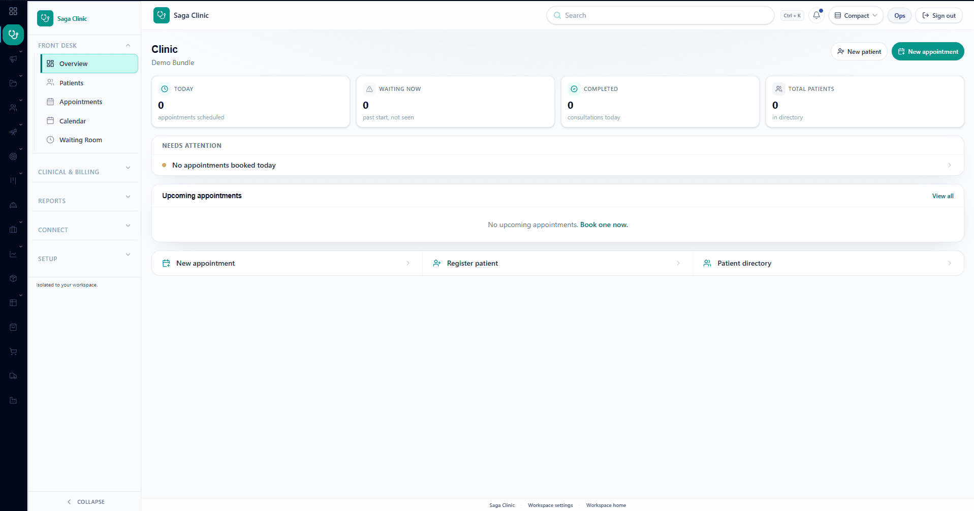Click the Sign out button
The height and width of the screenshot is (511, 974).
coord(939,15)
